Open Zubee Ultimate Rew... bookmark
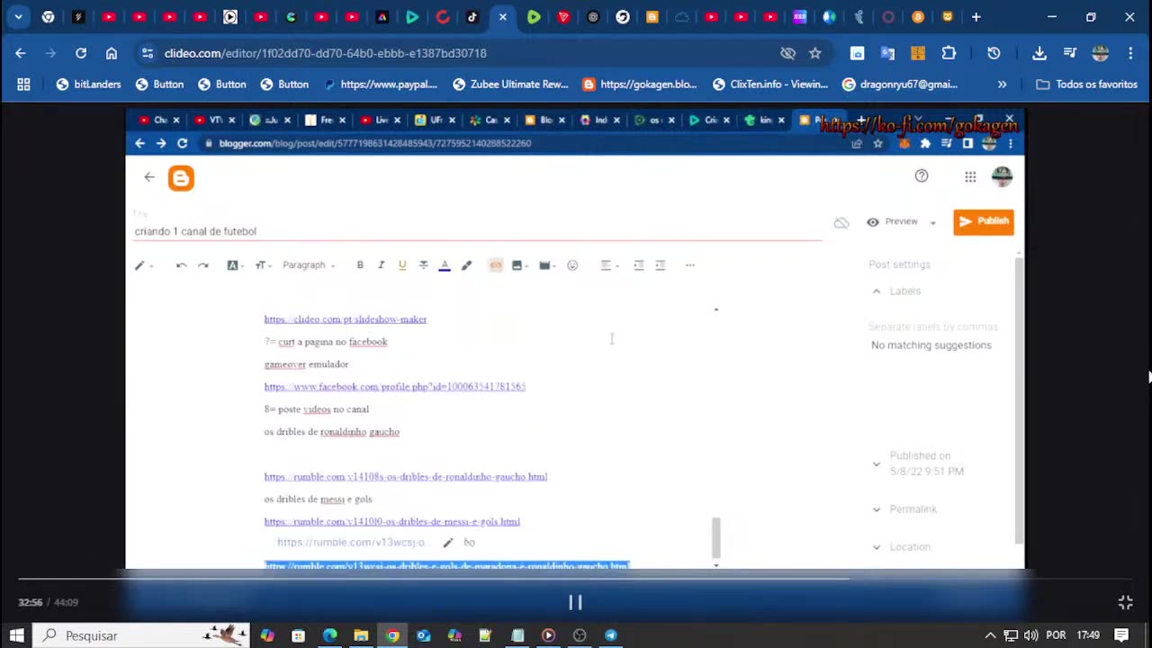Screen dimensions: 1152x648 click(x=510, y=85)
